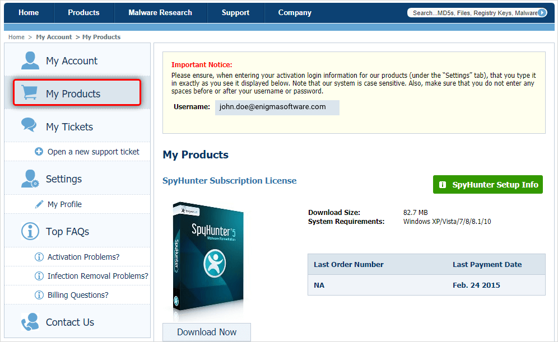This screenshot has height=342, width=558.
Task: Open the Activation Problems FAQ link
Action: (x=83, y=257)
